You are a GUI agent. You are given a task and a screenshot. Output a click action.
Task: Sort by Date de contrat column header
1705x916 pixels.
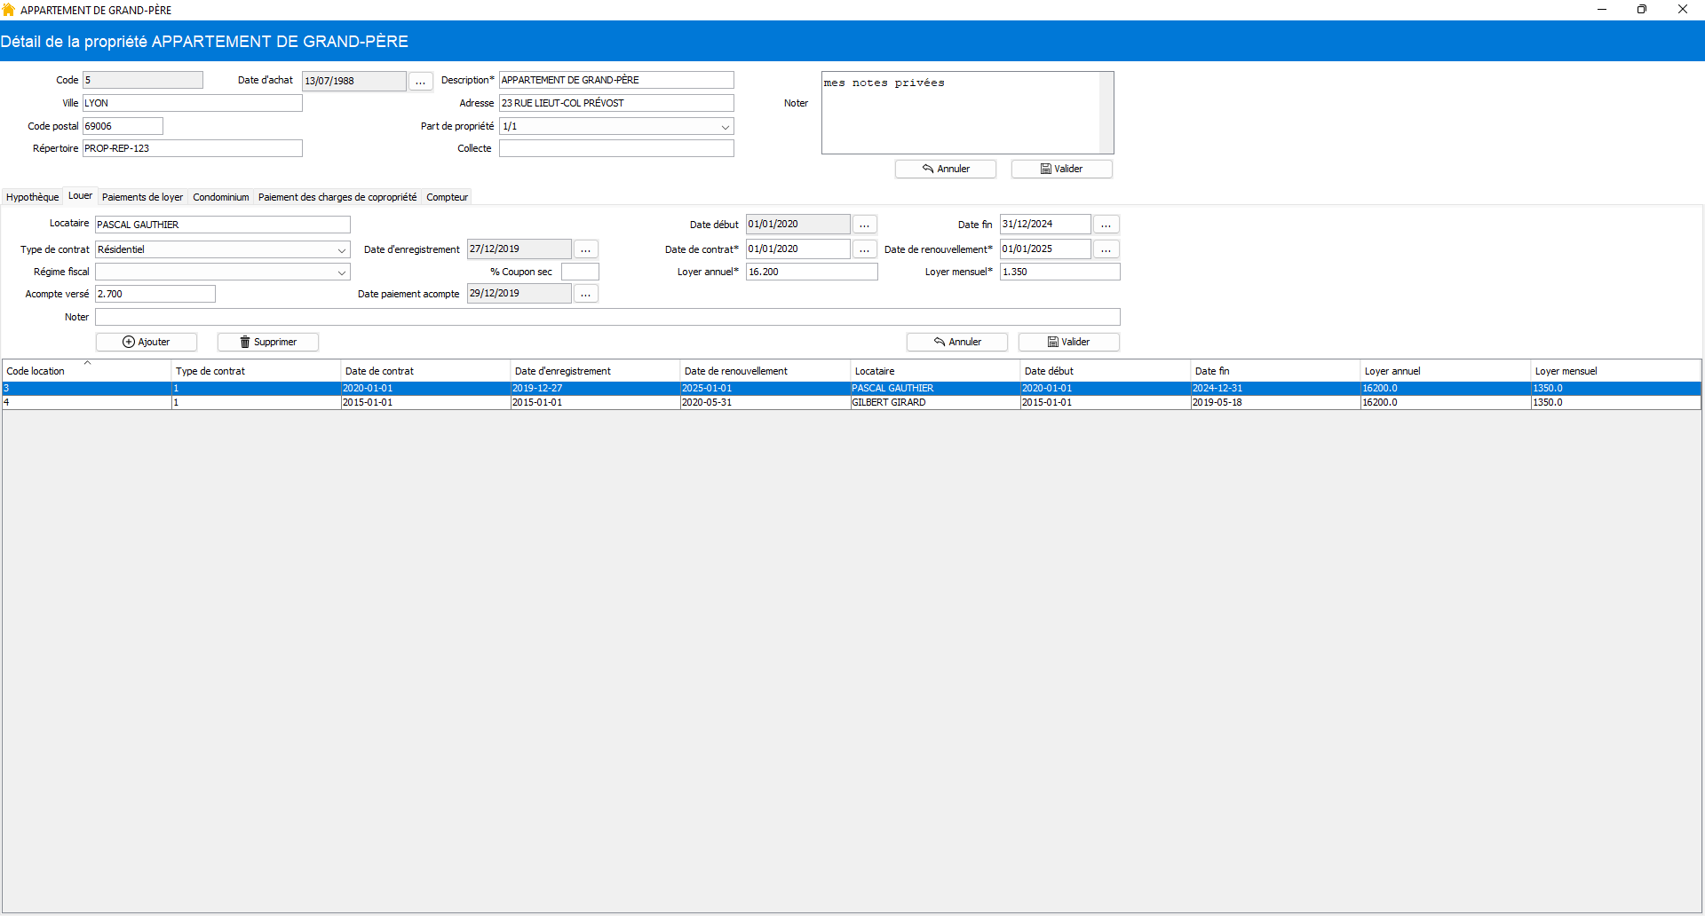[x=426, y=371]
